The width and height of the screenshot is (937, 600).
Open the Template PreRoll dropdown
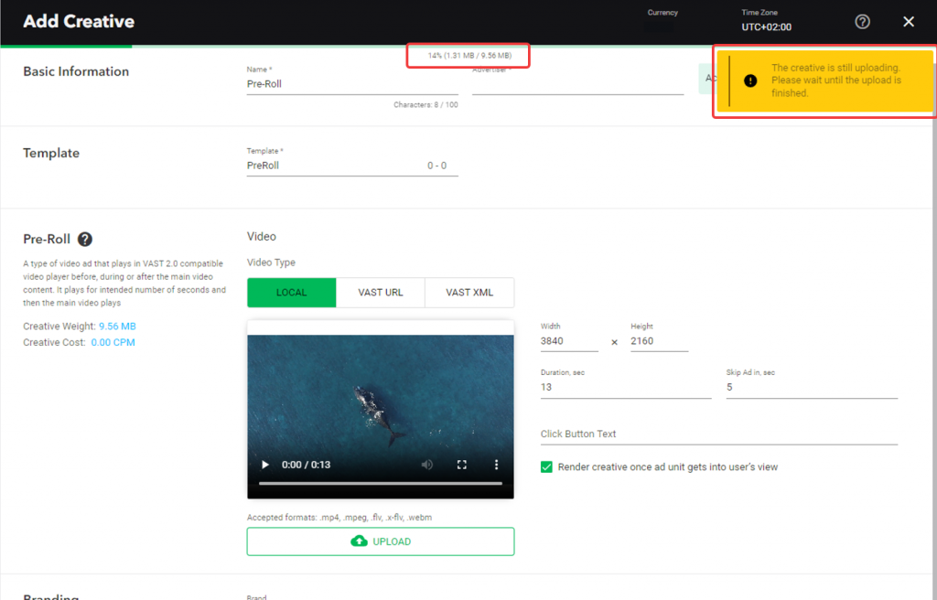click(352, 166)
